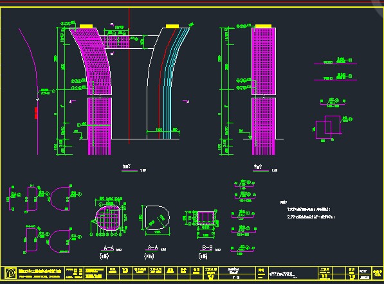Select the upper rounded-rectangle stirrup detail, bottom left
Screen dimensions: 384x284
(32, 199)
